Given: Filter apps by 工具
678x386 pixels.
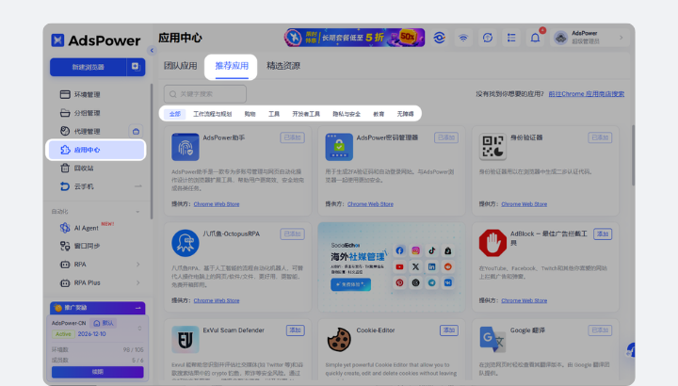Looking at the screenshot, I should point(274,114).
